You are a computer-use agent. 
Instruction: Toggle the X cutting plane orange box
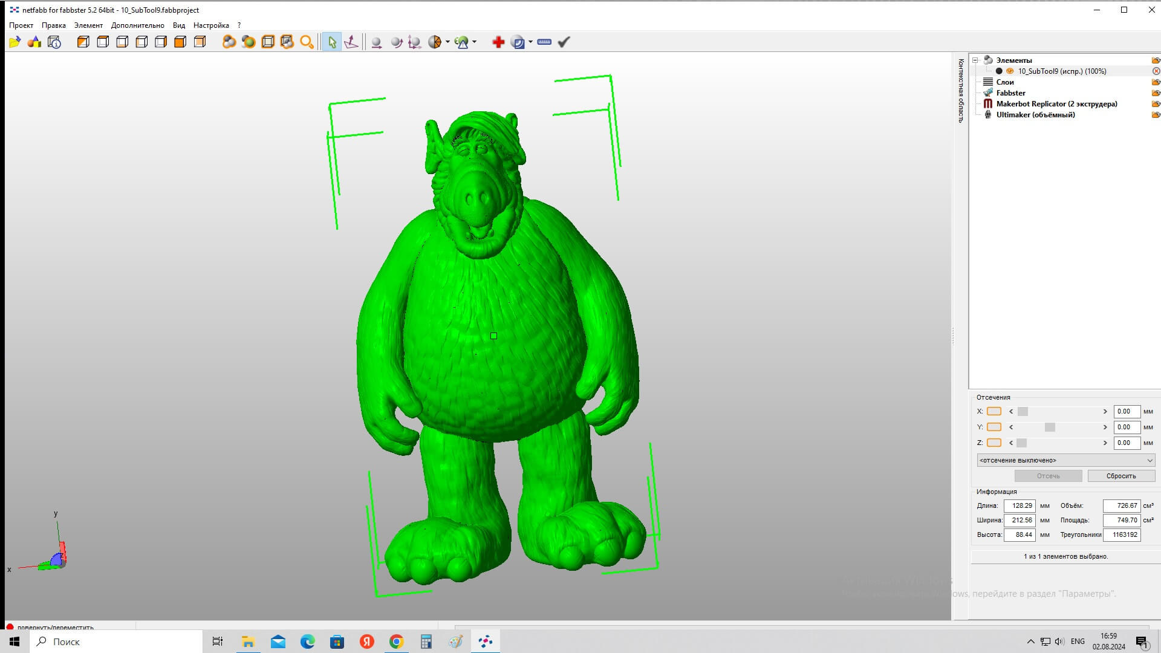tap(994, 411)
